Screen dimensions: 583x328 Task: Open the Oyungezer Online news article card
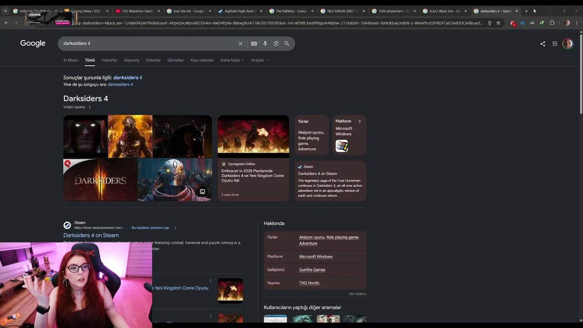pyautogui.click(x=253, y=158)
